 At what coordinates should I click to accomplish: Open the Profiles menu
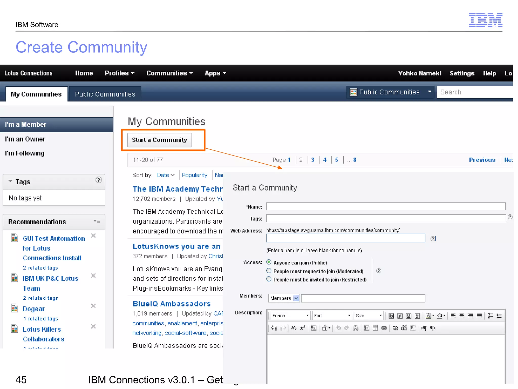[119, 73]
